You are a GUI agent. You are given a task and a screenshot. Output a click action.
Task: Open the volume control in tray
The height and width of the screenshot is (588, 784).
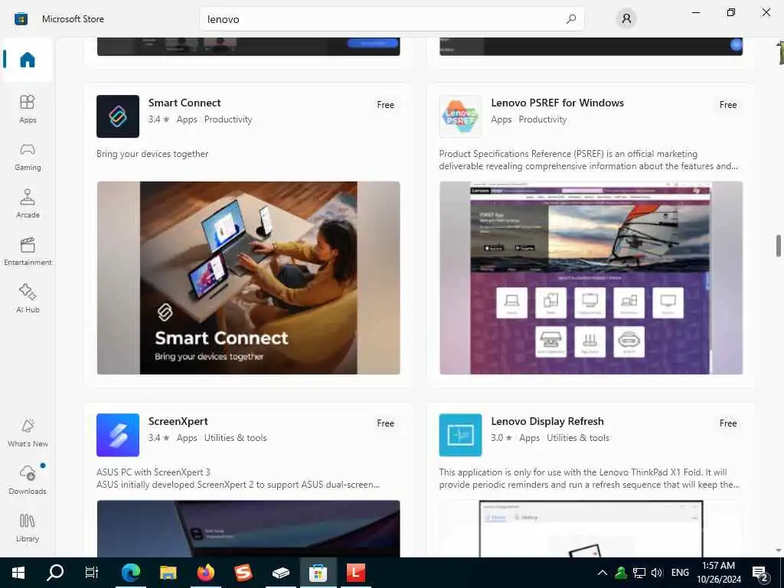(657, 573)
